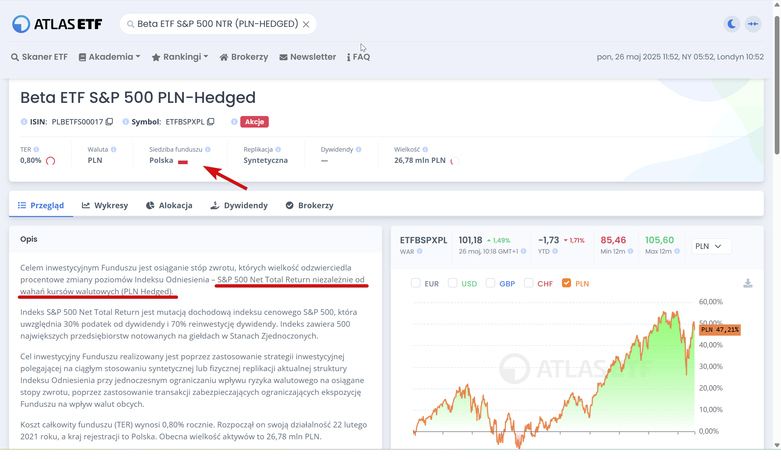Open the Skaner ETF link

[x=39, y=57]
